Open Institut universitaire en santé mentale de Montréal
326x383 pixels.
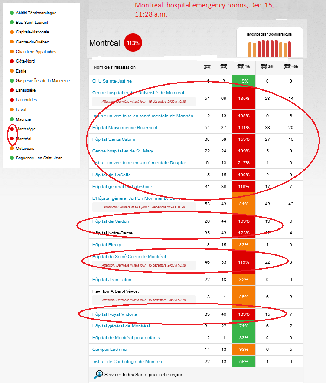[x=143, y=116]
